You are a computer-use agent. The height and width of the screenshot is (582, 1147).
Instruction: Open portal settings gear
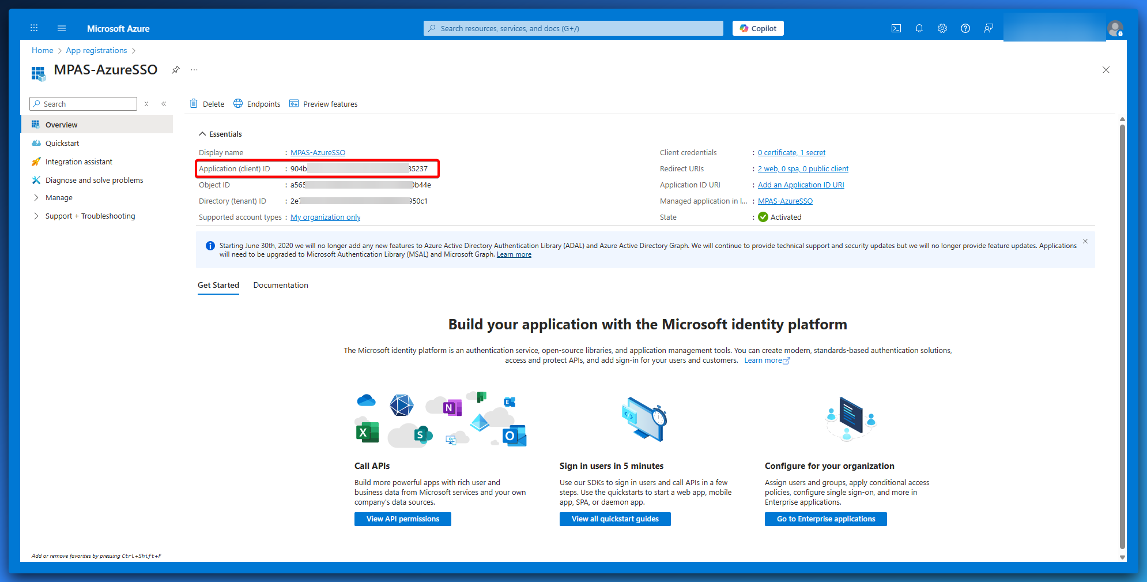(942, 28)
